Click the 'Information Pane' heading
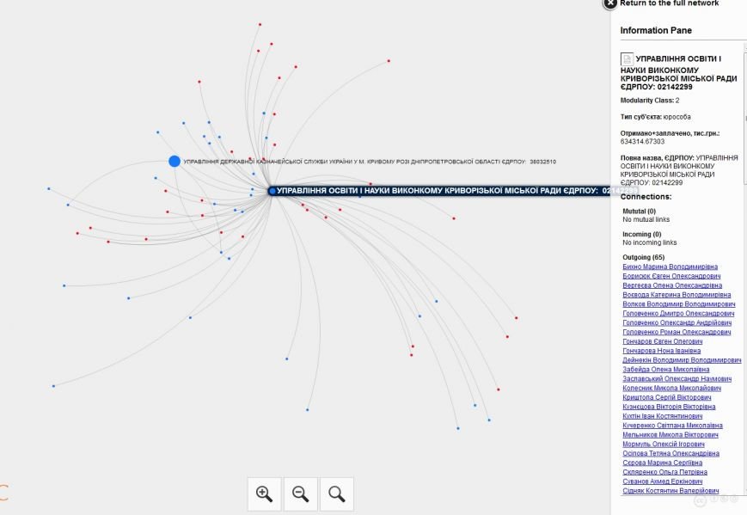Image resolution: width=747 pixels, height=515 pixels. [656, 30]
